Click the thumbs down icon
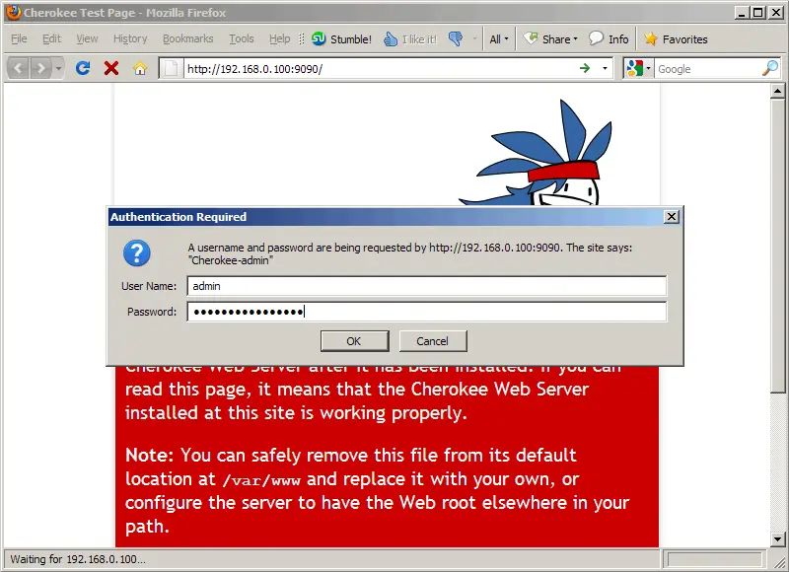Image resolution: width=789 pixels, height=572 pixels. [456, 38]
